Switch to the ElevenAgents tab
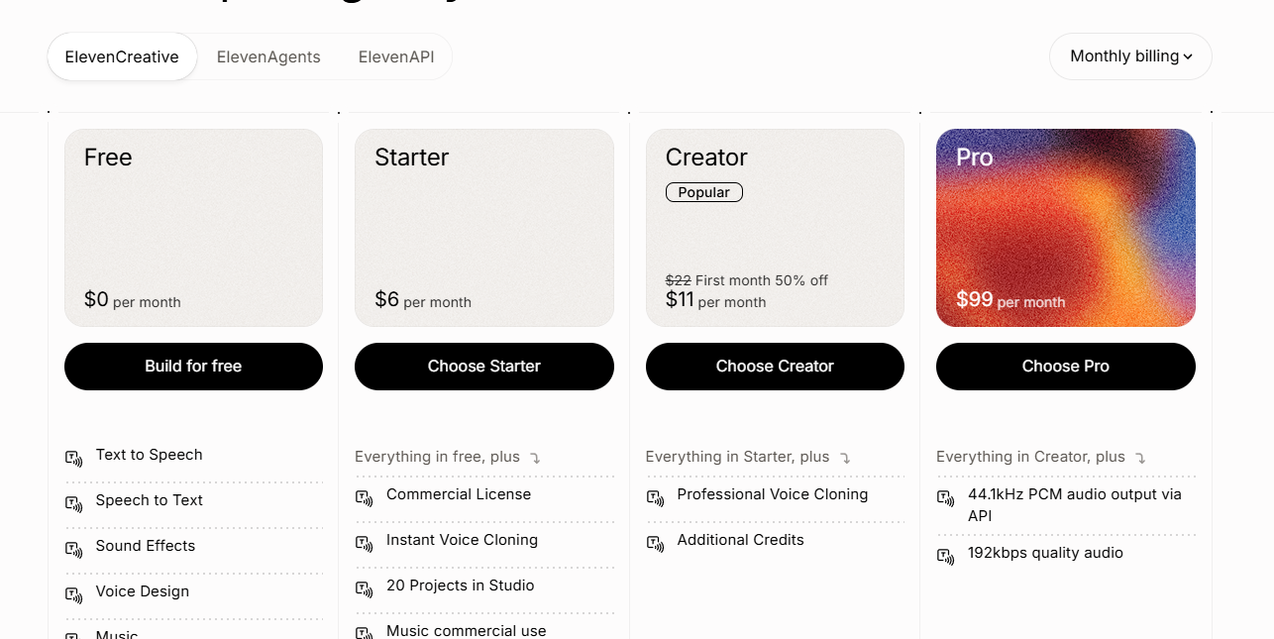The height and width of the screenshot is (639, 1274). 268,57
